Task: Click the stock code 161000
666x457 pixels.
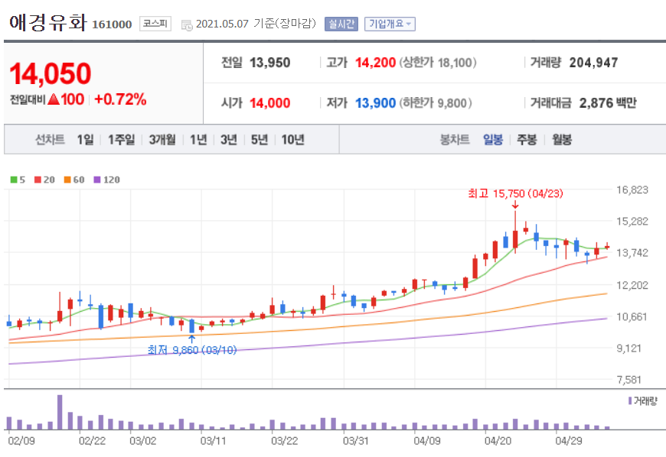Action: (x=112, y=24)
